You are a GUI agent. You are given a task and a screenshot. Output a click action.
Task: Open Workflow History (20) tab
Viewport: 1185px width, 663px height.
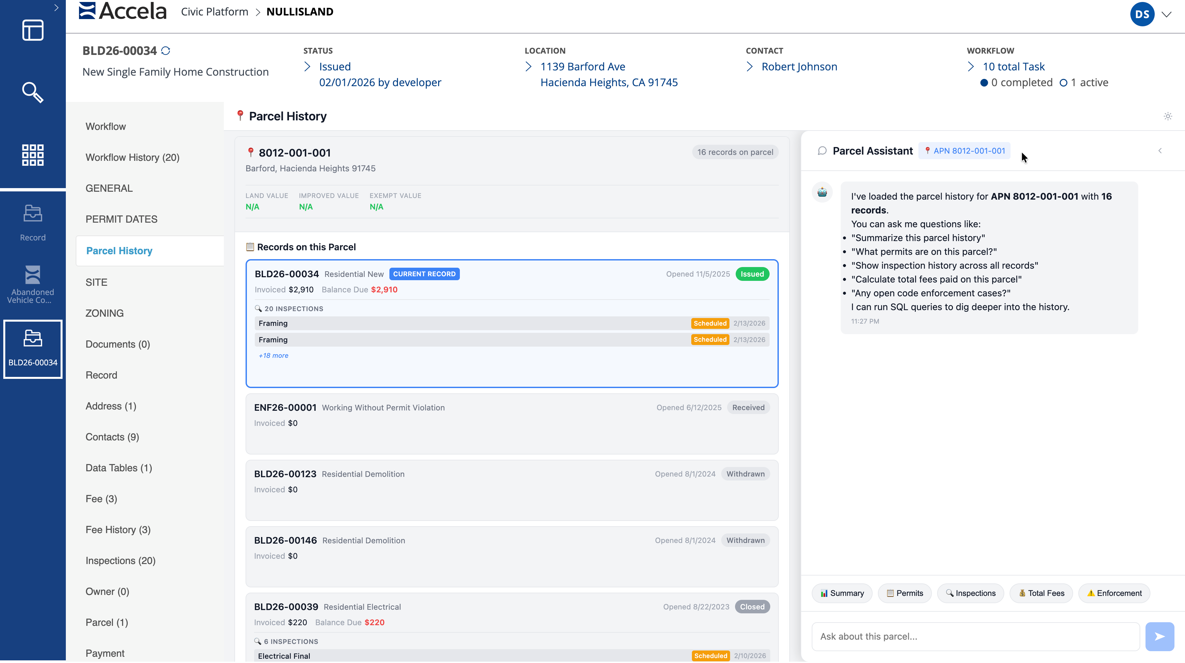[x=132, y=158]
